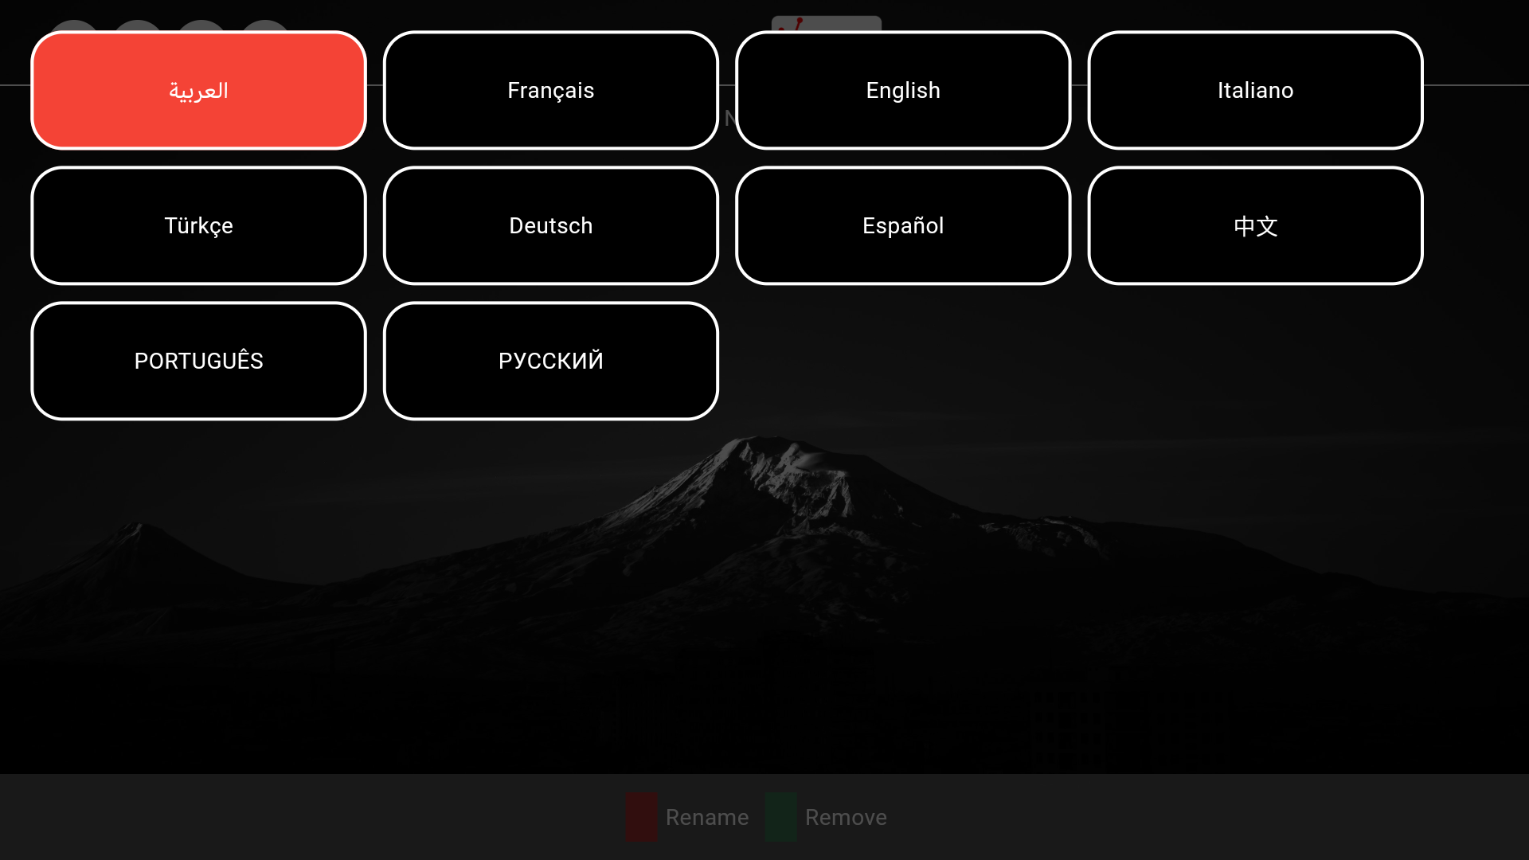Select PORTUGUÊS language option
Screen dimensions: 1529x860
(198, 362)
